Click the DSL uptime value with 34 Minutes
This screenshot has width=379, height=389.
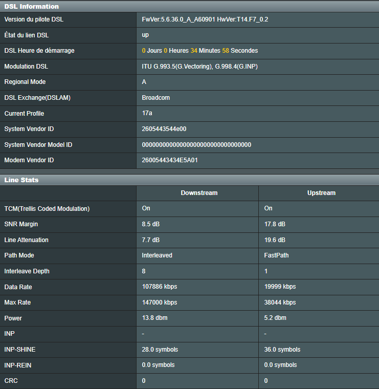[x=199, y=51]
